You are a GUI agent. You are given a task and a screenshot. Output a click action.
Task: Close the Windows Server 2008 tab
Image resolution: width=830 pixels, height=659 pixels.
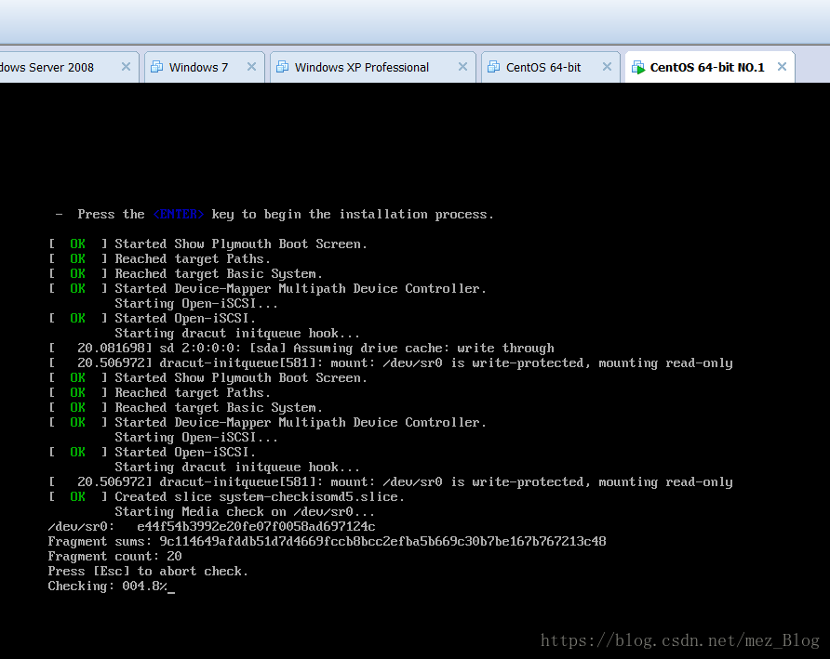pyautogui.click(x=127, y=67)
